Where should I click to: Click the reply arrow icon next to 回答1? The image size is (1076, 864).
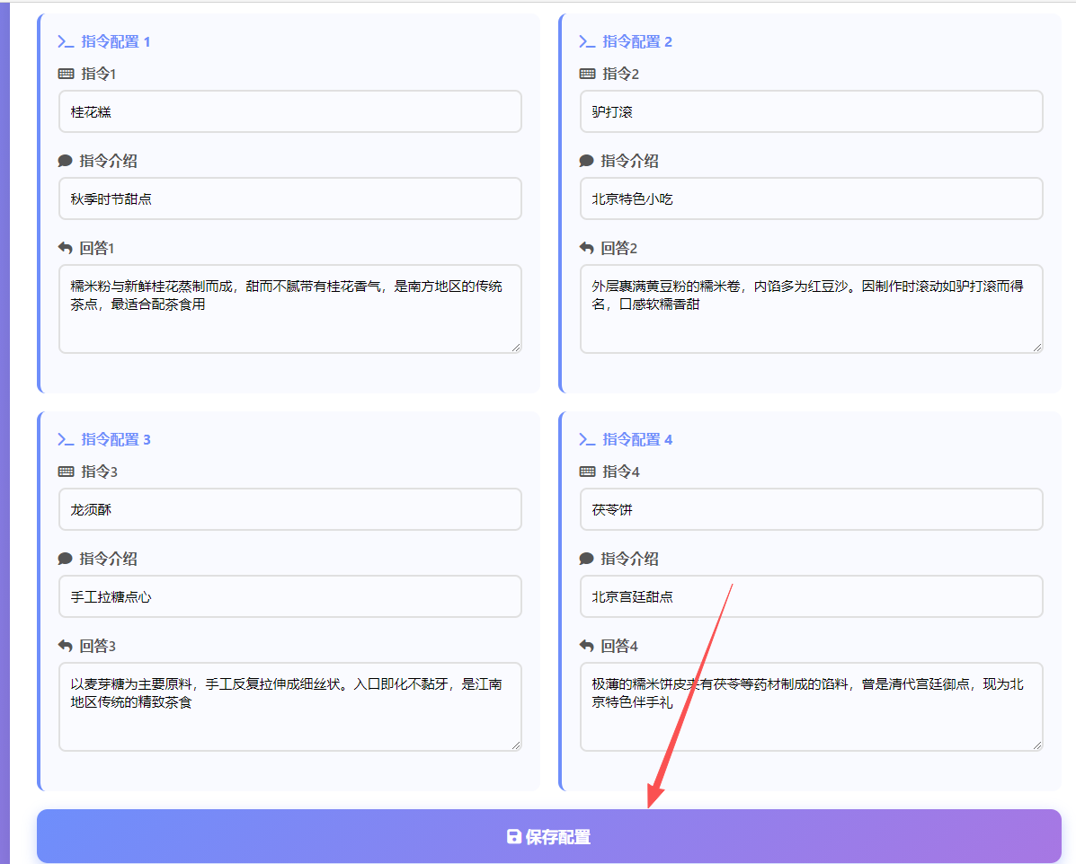(65, 247)
